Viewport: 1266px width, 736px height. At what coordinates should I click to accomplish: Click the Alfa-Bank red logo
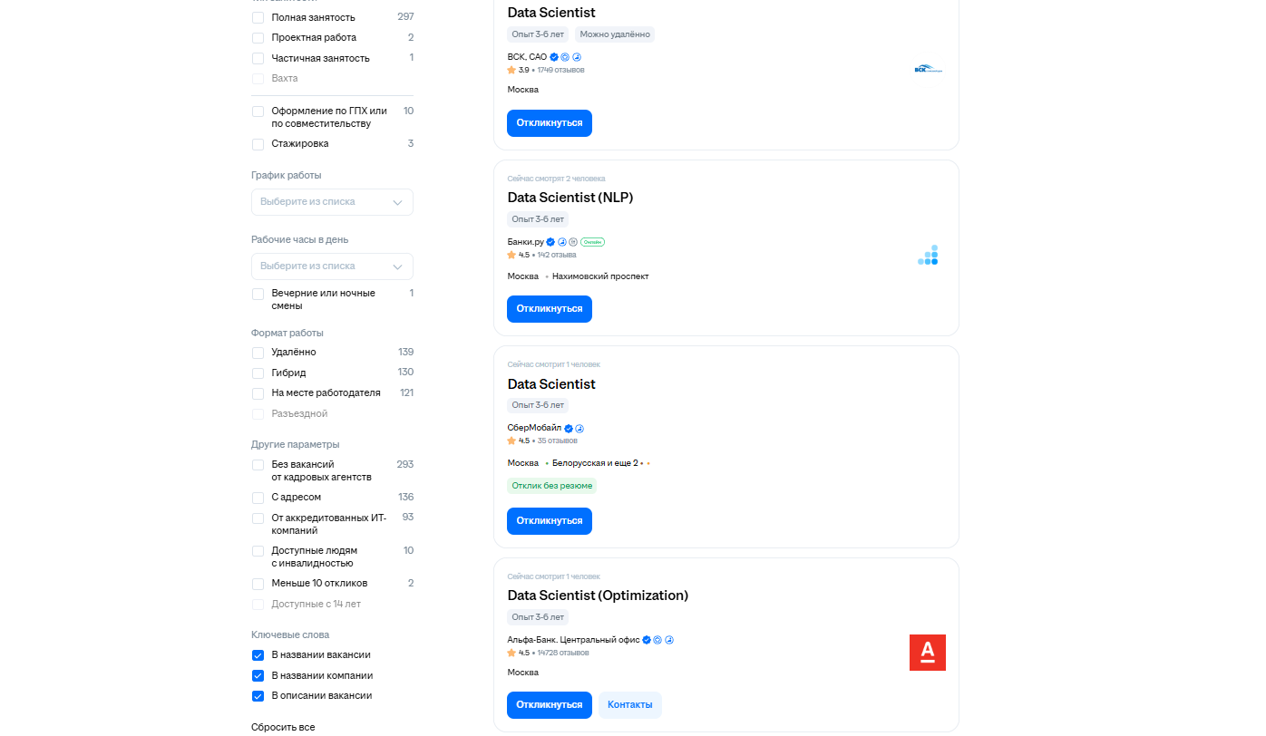(x=927, y=653)
